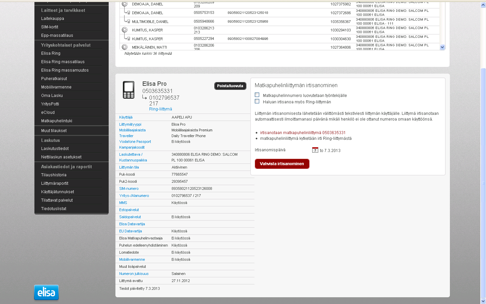The height and width of the screenshot is (304, 486).
Task: Click the Laskutettava / Kustannuspaikka link
Action: pos(133,157)
